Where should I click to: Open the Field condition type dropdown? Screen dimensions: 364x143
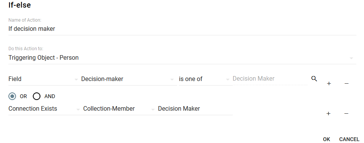tap(43, 79)
